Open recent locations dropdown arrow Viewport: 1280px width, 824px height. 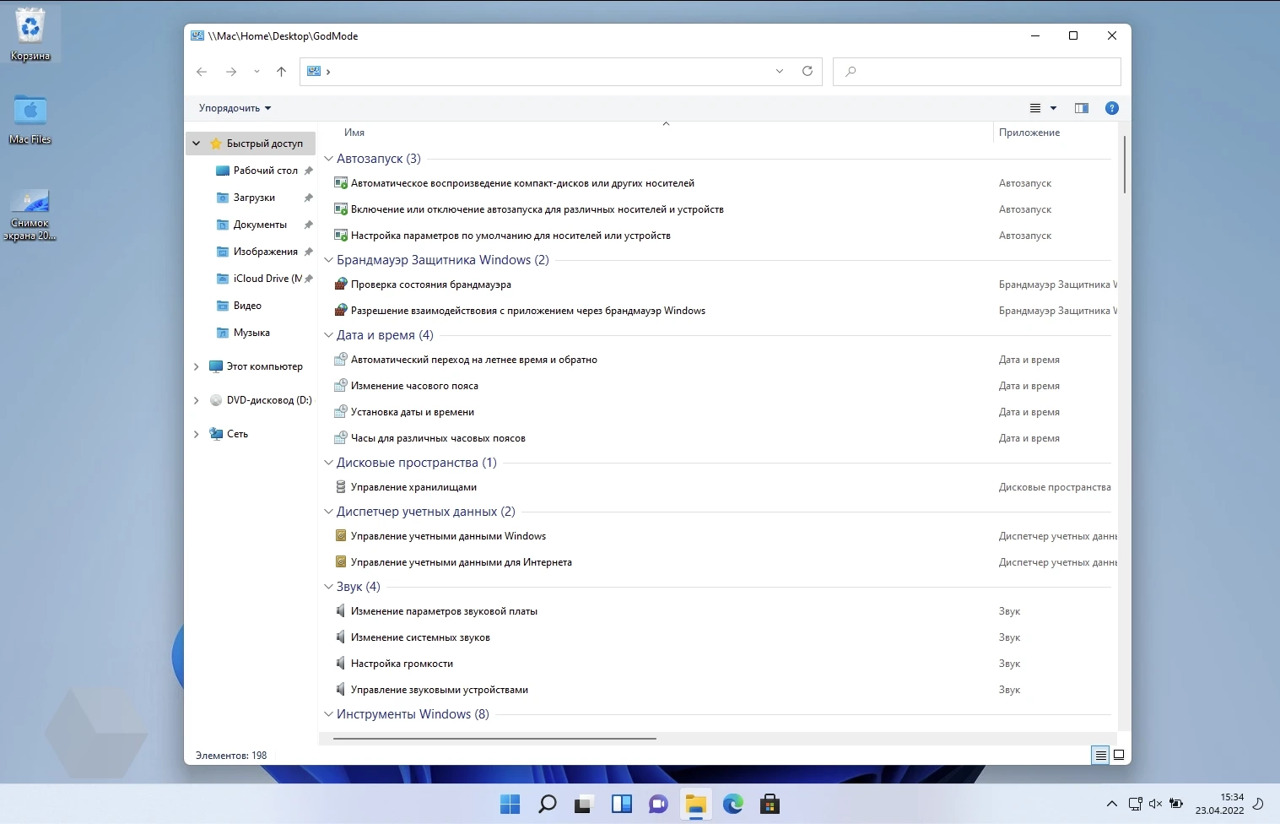257,72
